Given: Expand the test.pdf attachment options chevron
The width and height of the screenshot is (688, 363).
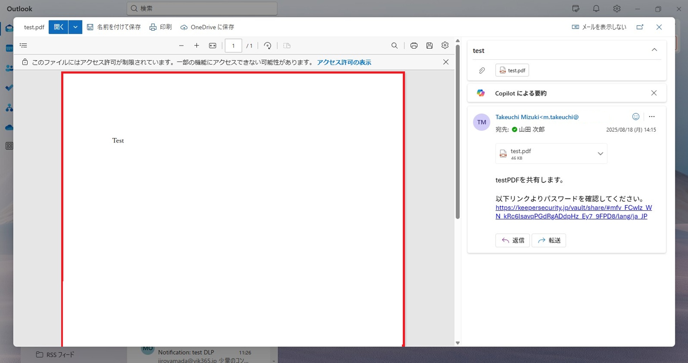Looking at the screenshot, I should pos(600,154).
